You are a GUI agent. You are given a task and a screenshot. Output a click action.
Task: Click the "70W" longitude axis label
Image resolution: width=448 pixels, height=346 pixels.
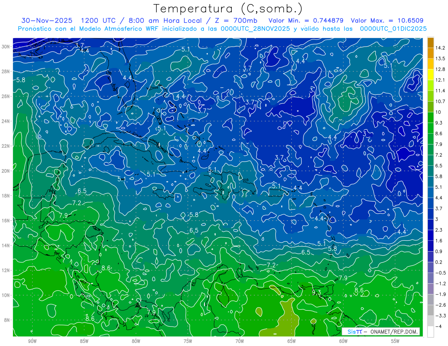(x=240, y=342)
